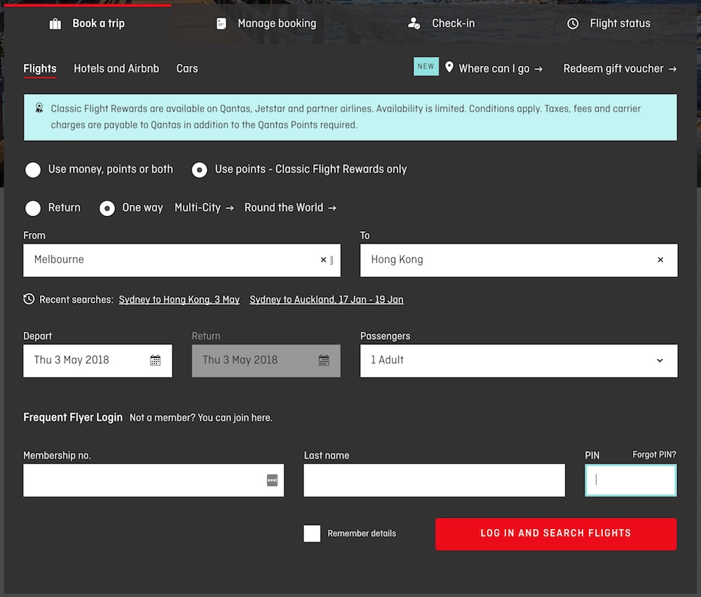This screenshot has height=597, width=701.
Task: Click the suitcase icon beside Book a trip
Action: click(x=55, y=24)
